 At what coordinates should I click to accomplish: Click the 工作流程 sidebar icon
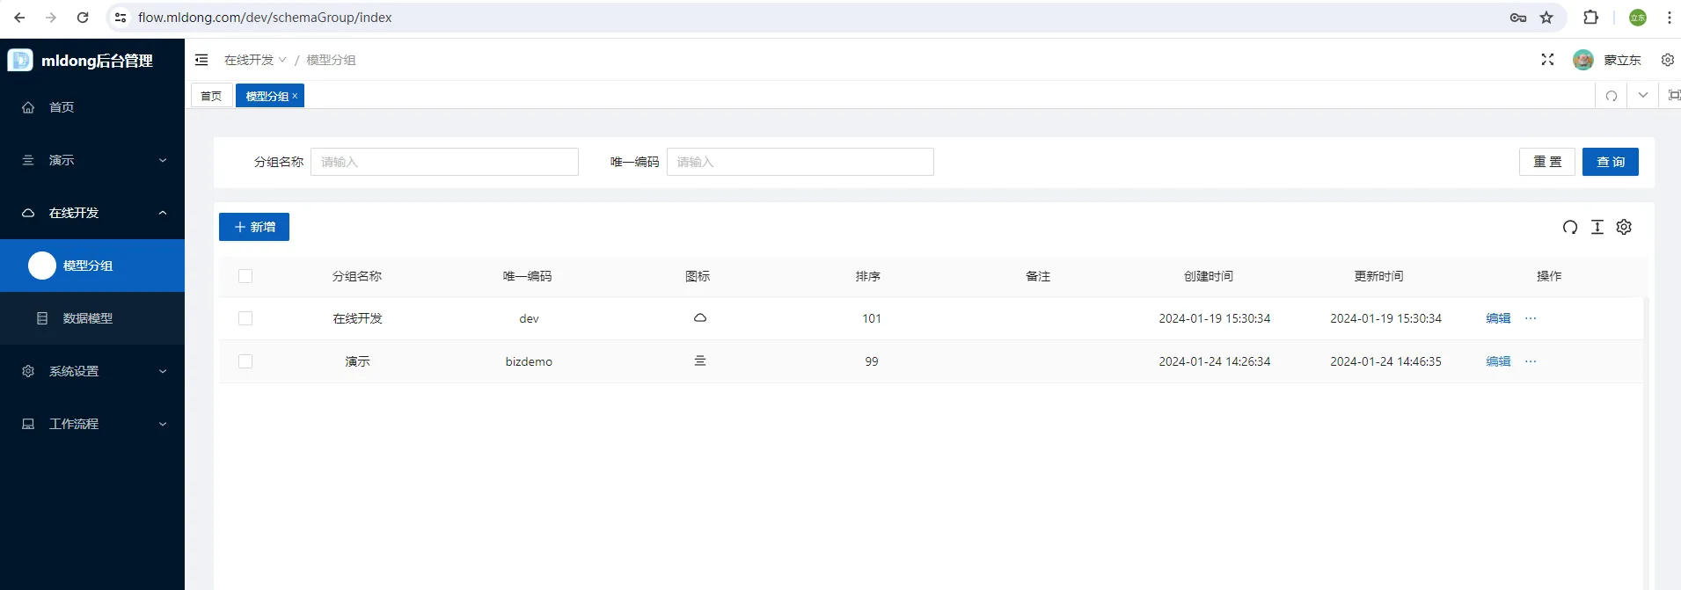tap(28, 424)
